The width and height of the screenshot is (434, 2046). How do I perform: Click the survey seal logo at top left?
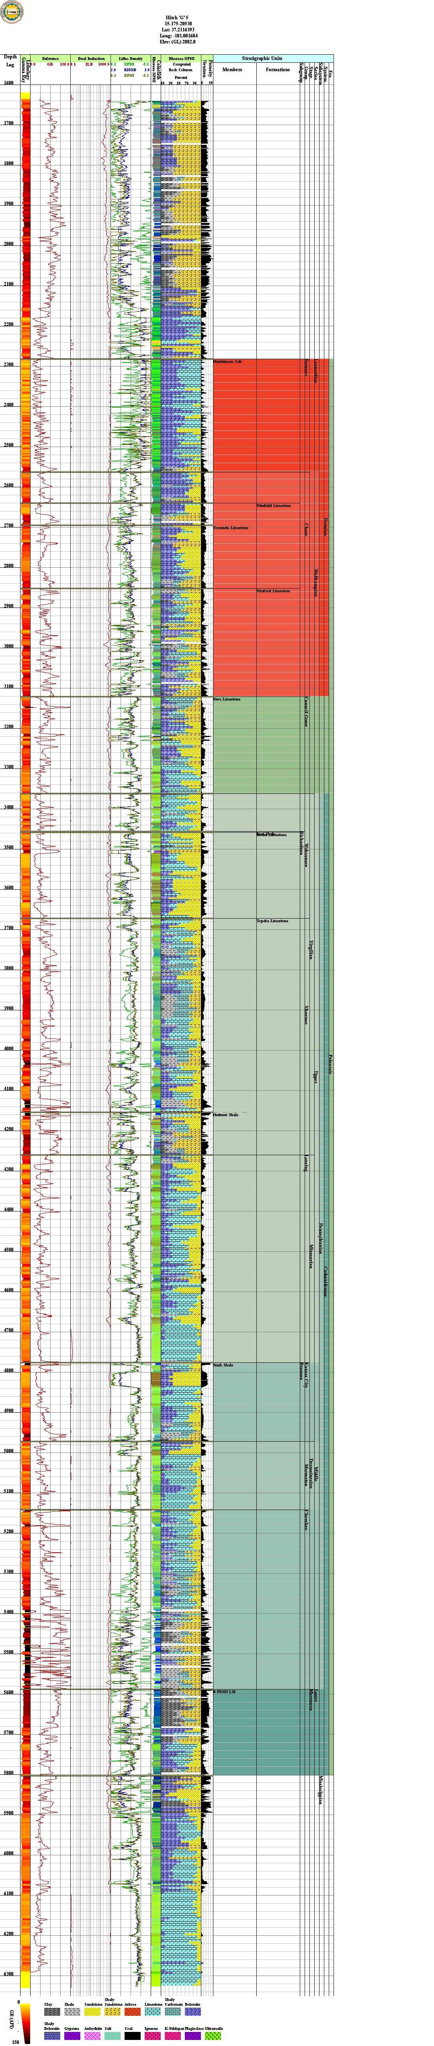tap(12, 12)
